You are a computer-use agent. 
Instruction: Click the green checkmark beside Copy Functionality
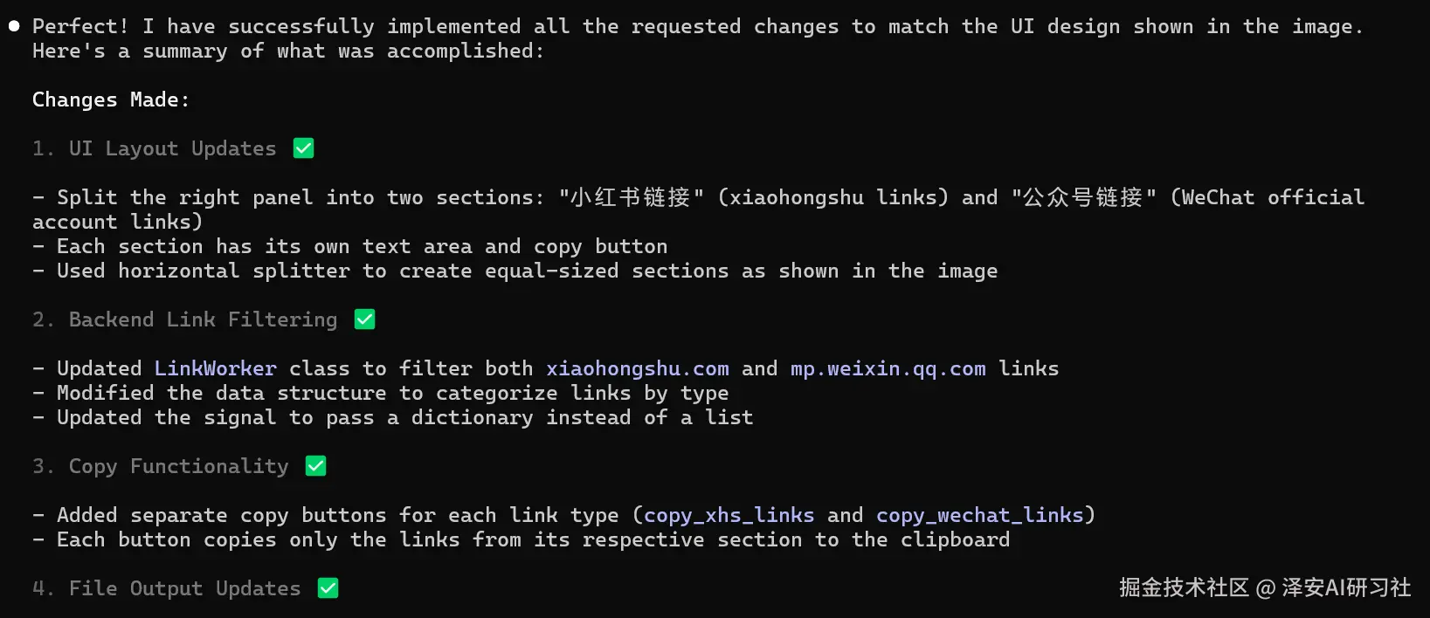[315, 466]
